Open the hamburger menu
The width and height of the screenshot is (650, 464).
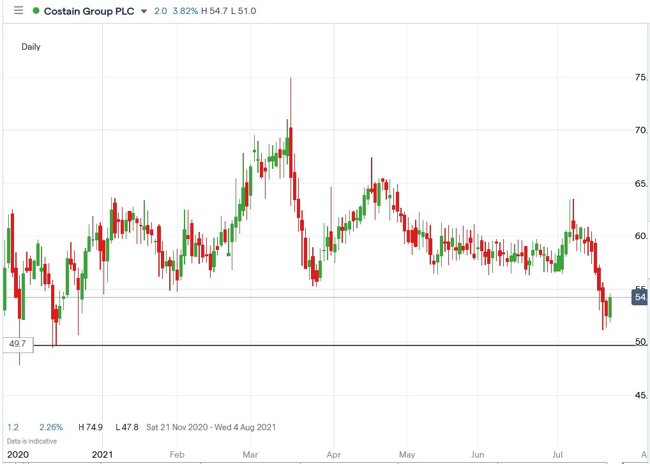click(18, 11)
